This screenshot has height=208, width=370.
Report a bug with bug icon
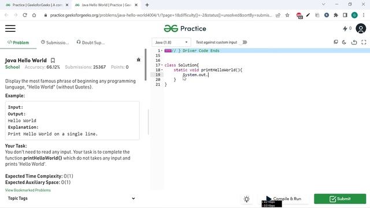[139, 60]
